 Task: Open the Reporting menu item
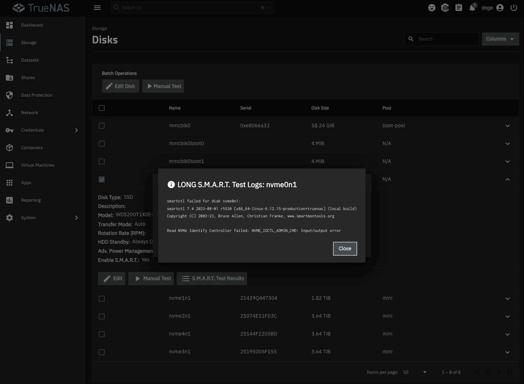point(43,200)
